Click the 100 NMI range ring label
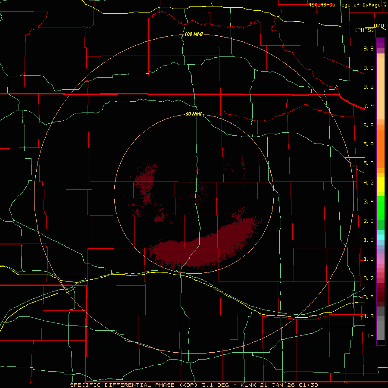Viewport: 388px width, 388px height. tap(194, 34)
